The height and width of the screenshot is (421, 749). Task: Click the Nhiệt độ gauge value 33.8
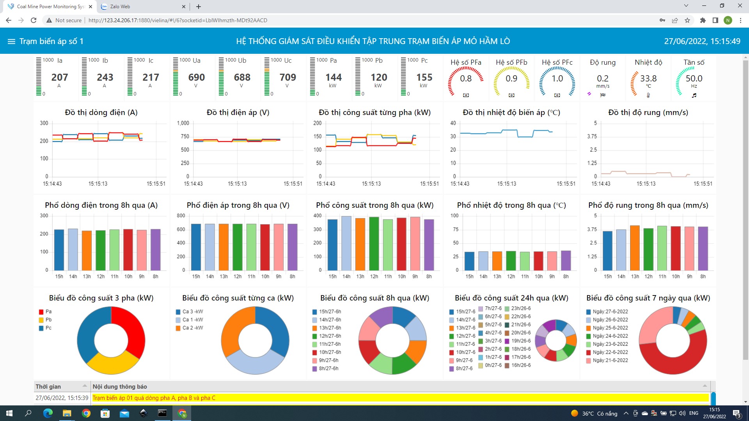[x=648, y=79]
